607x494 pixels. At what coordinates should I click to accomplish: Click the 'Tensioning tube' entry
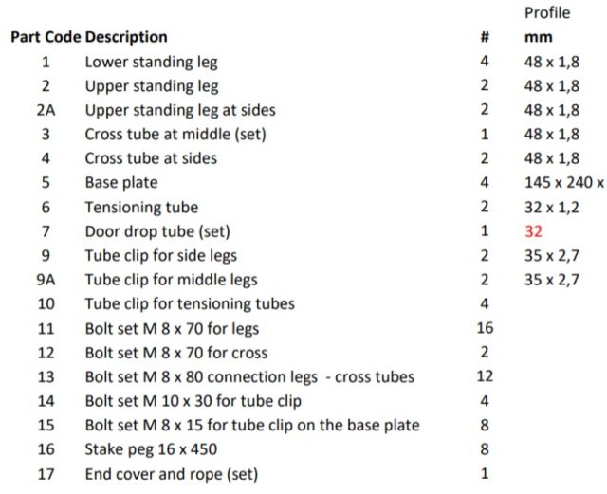[141, 208]
